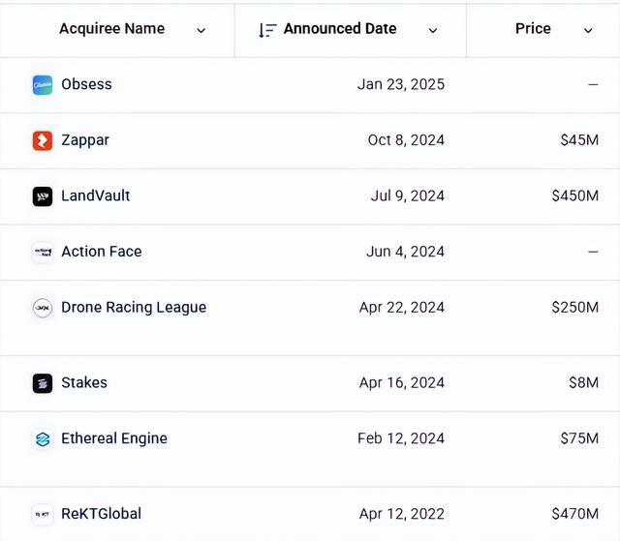Click the $470M price cell for ReKTGlobal

pos(575,514)
